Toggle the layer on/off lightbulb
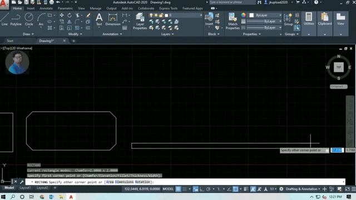This screenshot has height=200, width=356. coord(151,15)
